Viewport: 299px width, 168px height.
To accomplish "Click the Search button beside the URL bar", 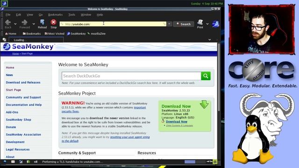I will tap(184, 24).
